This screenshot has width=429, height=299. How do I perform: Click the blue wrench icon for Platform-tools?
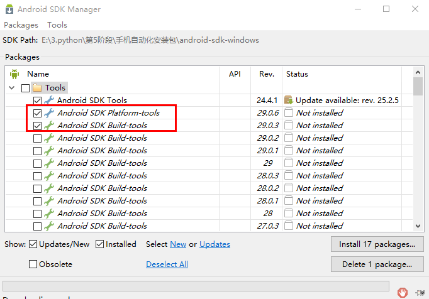pos(49,112)
